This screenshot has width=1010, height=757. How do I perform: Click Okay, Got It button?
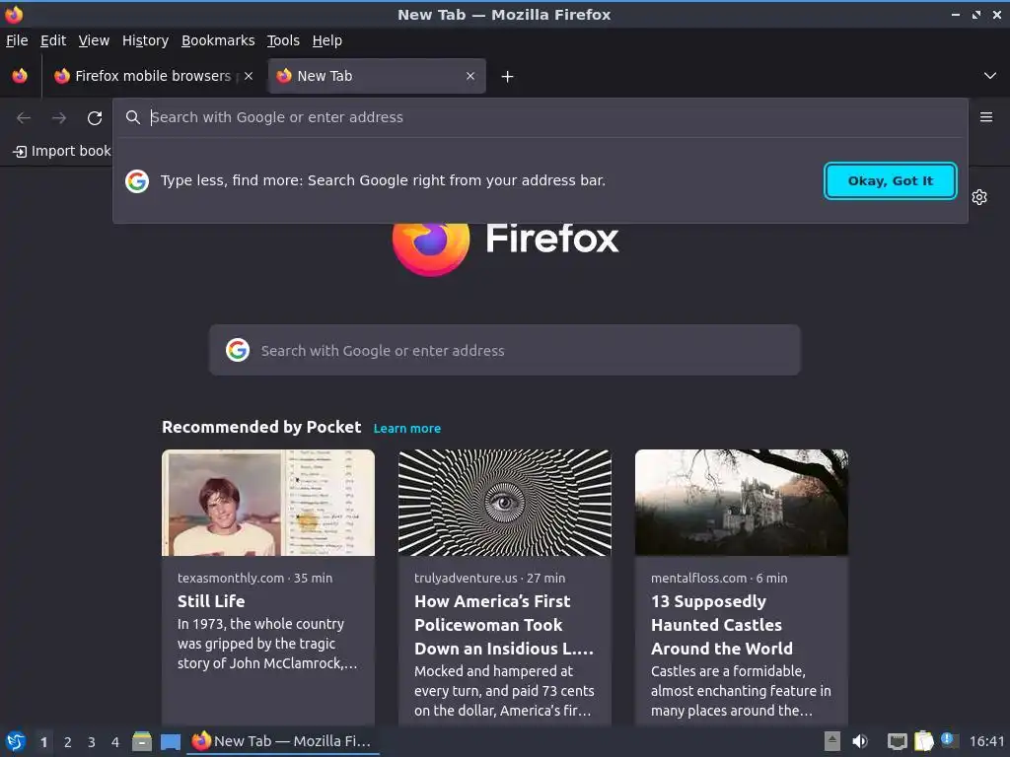(891, 181)
